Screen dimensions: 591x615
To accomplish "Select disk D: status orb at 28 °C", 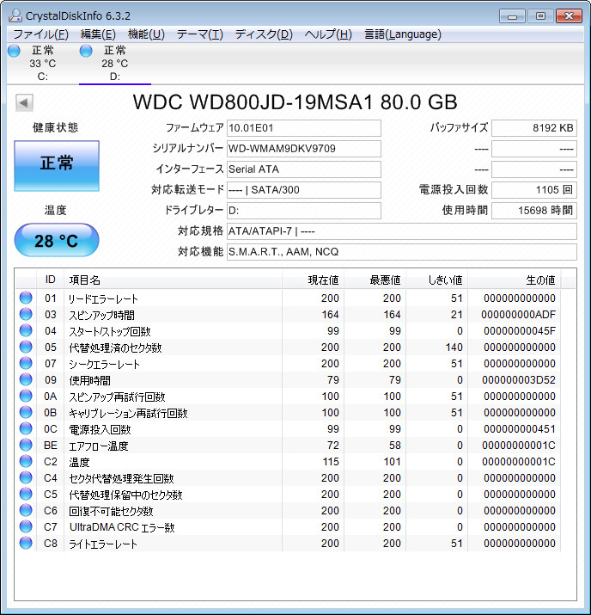I will click(86, 51).
